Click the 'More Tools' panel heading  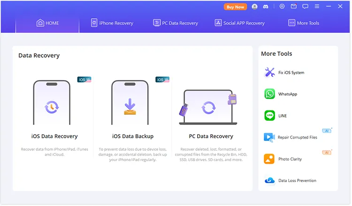pos(276,54)
